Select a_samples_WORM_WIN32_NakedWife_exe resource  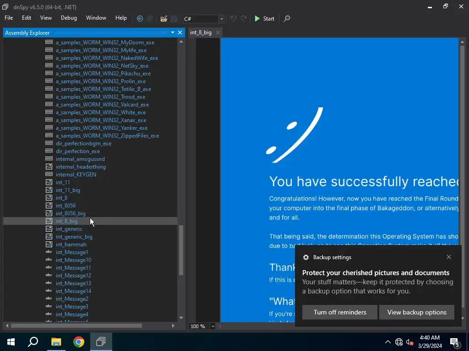pyautogui.click(x=107, y=58)
